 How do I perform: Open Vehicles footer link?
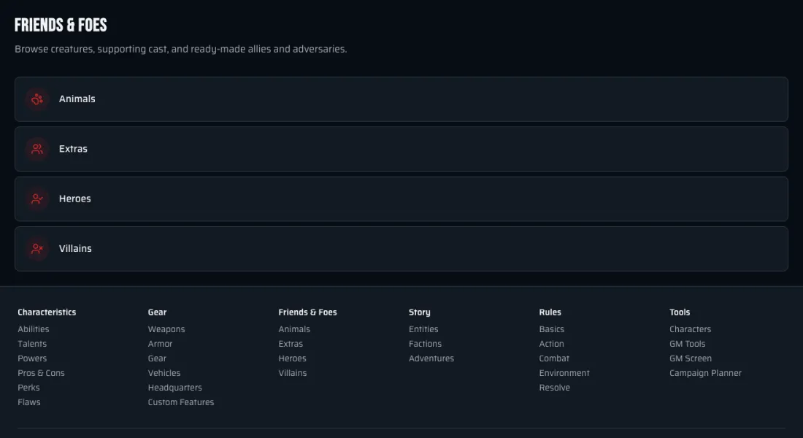(x=164, y=373)
